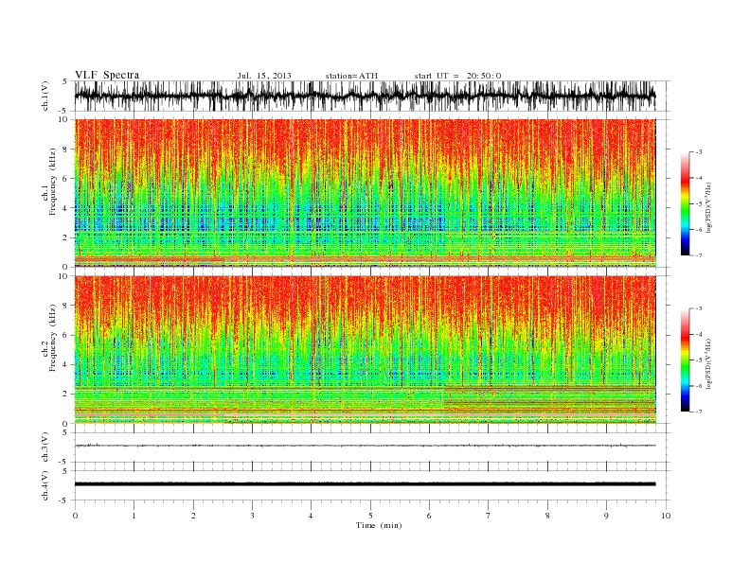Click time axis tick label "5"
The width and height of the screenshot is (750, 579).
point(370,516)
